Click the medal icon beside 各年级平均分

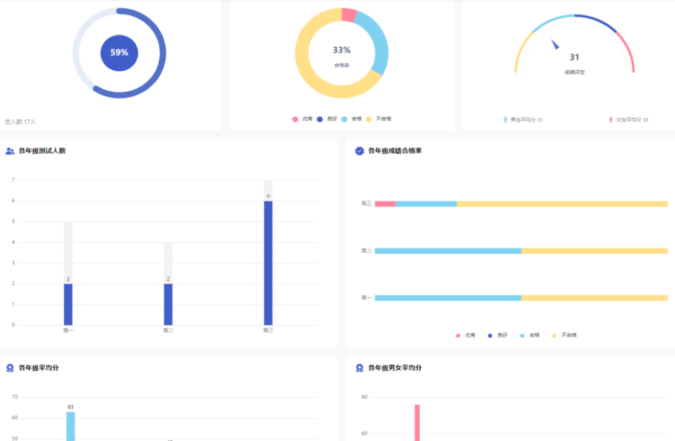(x=10, y=368)
